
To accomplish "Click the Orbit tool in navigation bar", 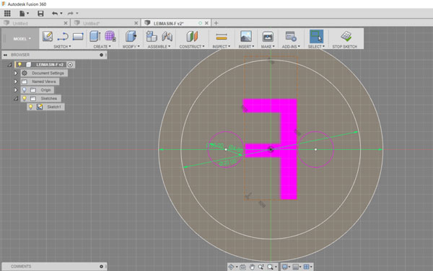I will [232, 267].
